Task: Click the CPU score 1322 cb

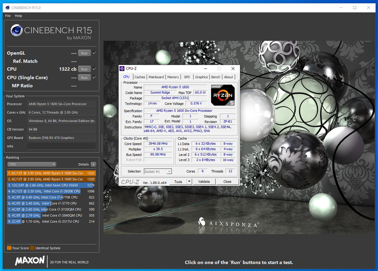Action: point(68,69)
